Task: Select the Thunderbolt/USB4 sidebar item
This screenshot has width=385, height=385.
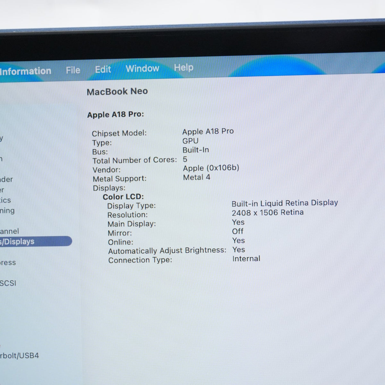Action: pyautogui.click(x=19, y=355)
